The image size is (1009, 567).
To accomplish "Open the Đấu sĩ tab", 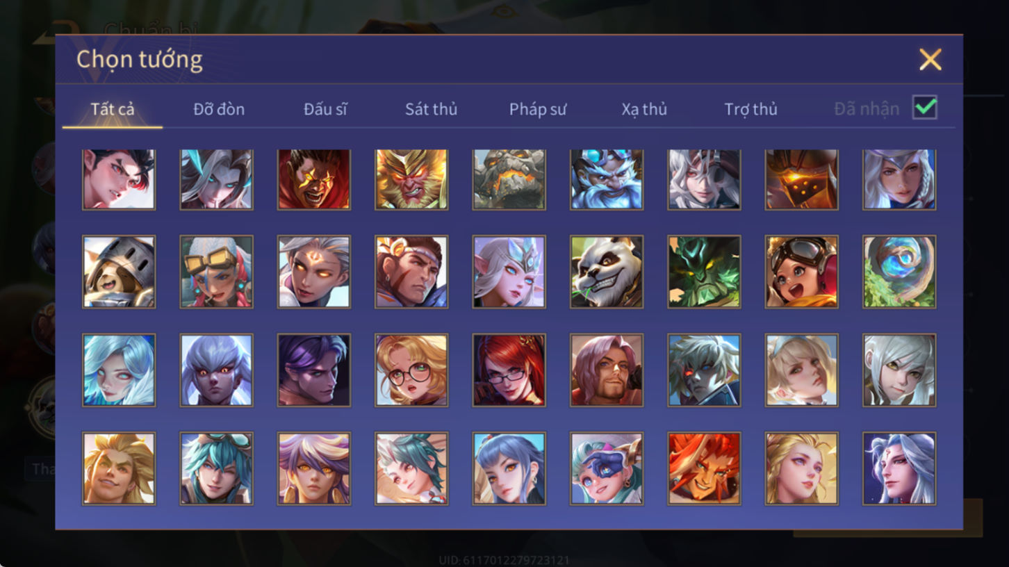I will (x=325, y=109).
